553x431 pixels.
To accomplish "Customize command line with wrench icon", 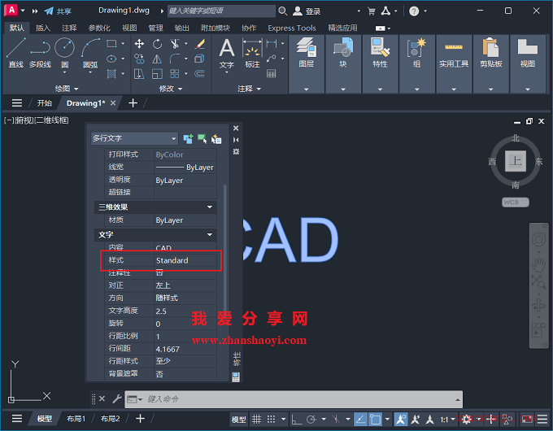I will click(x=117, y=399).
